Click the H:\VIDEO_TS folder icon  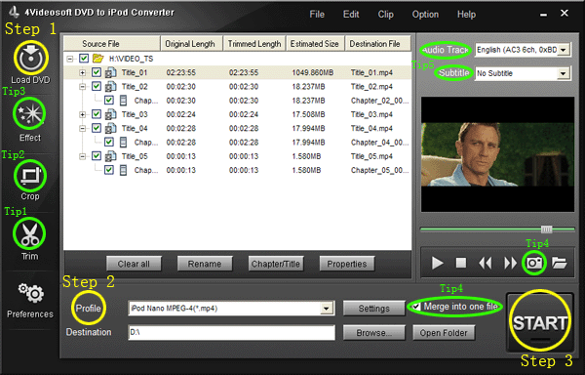(x=98, y=59)
